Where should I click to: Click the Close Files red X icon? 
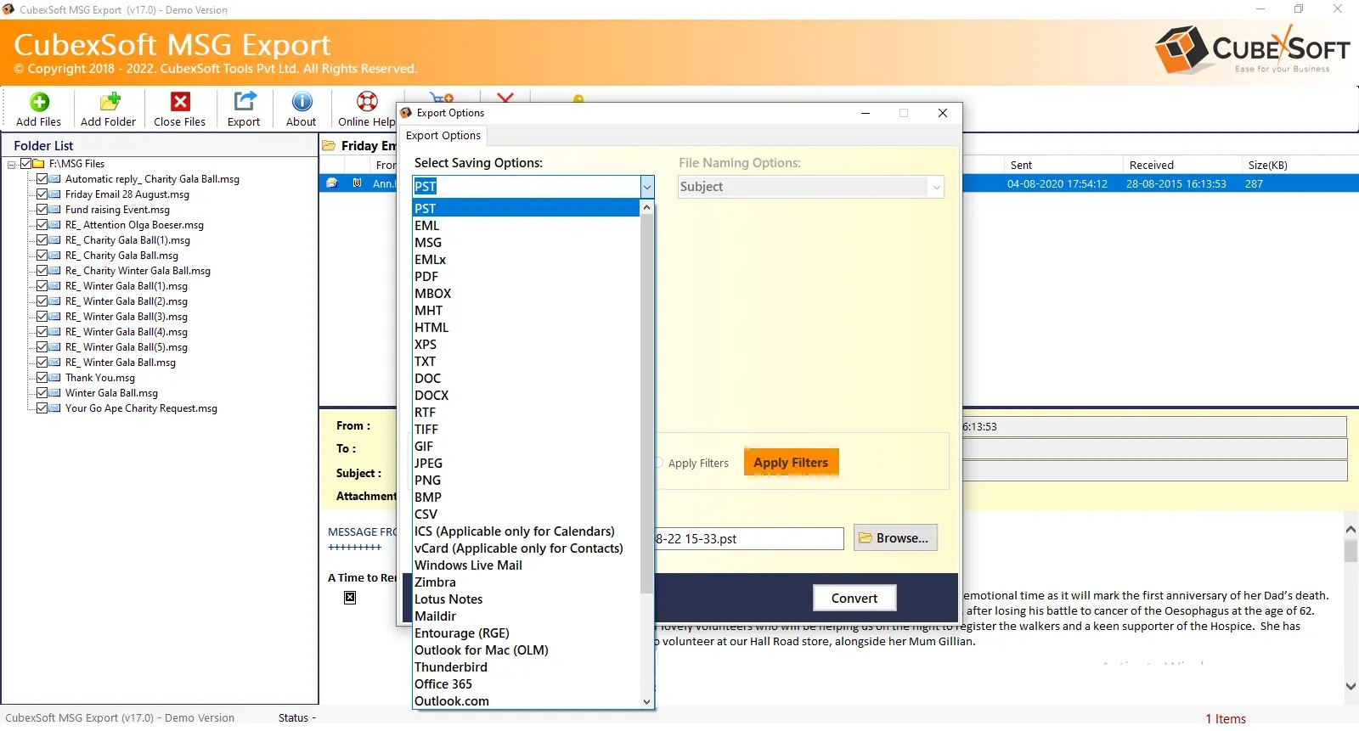tap(180, 102)
